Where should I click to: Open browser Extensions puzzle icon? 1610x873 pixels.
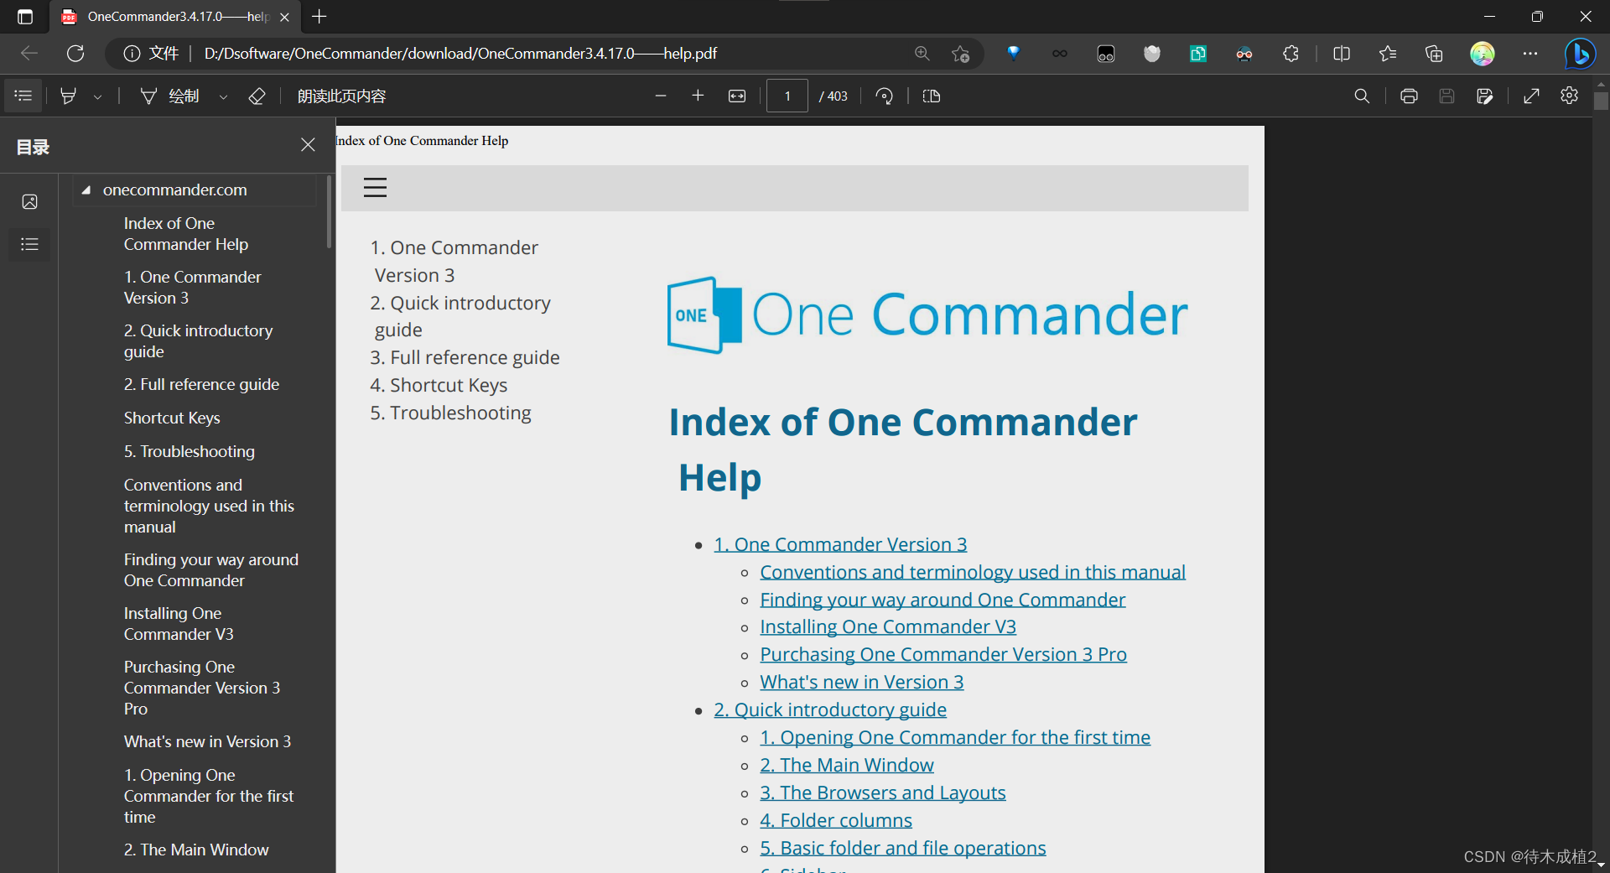(1291, 54)
